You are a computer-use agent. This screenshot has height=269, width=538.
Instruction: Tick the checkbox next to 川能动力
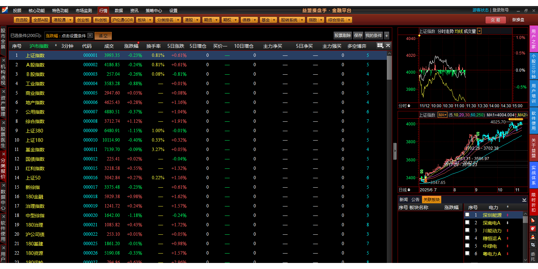[x=467, y=230]
